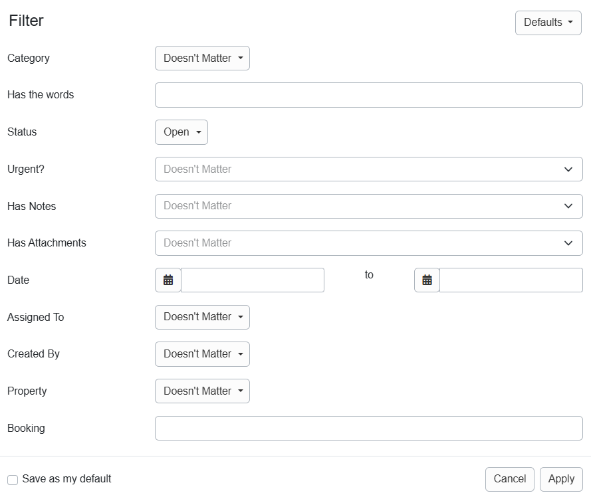The width and height of the screenshot is (591, 497).
Task: Cancel the filter dialog
Action: (509, 478)
